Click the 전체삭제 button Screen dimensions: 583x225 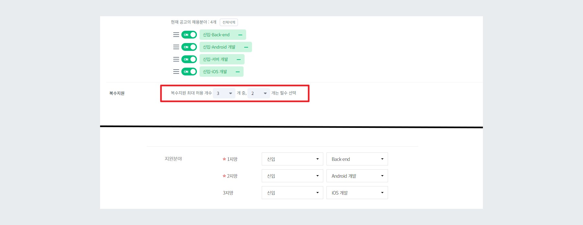(x=229, y=22)
